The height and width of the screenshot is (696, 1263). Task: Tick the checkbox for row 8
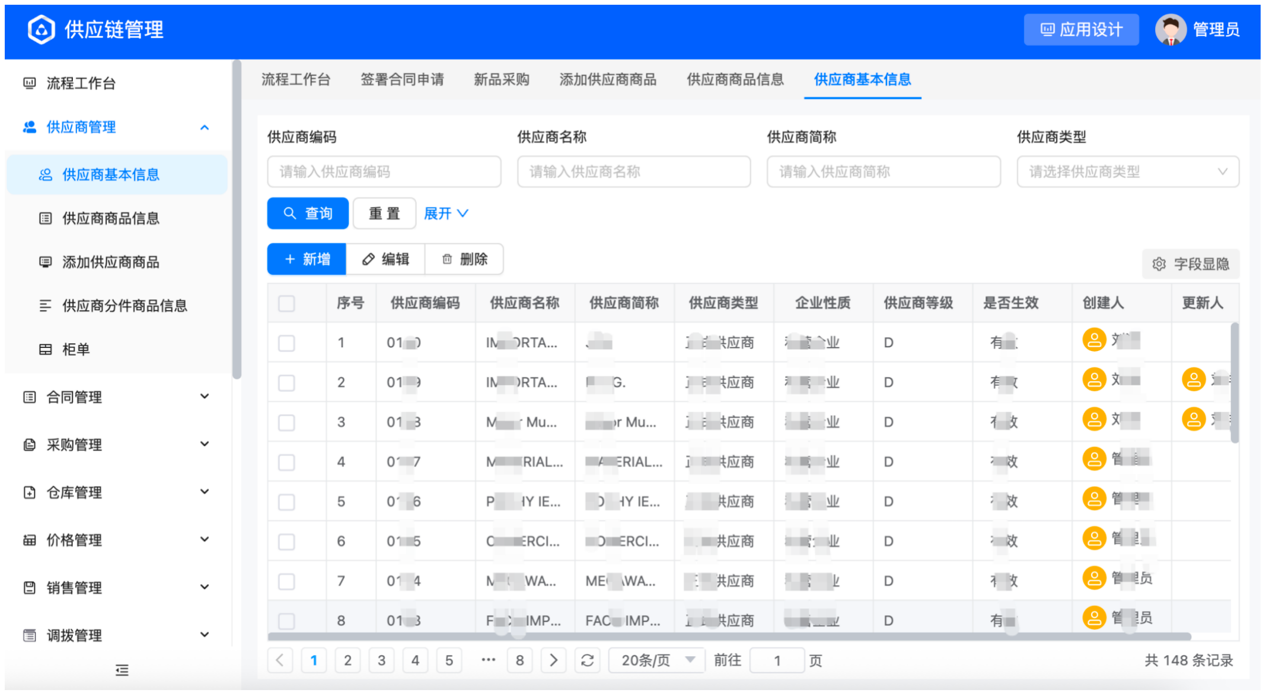tap(286, 621)
